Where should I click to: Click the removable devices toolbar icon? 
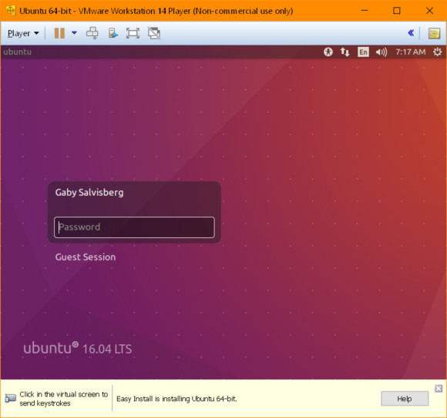[113, 33]
